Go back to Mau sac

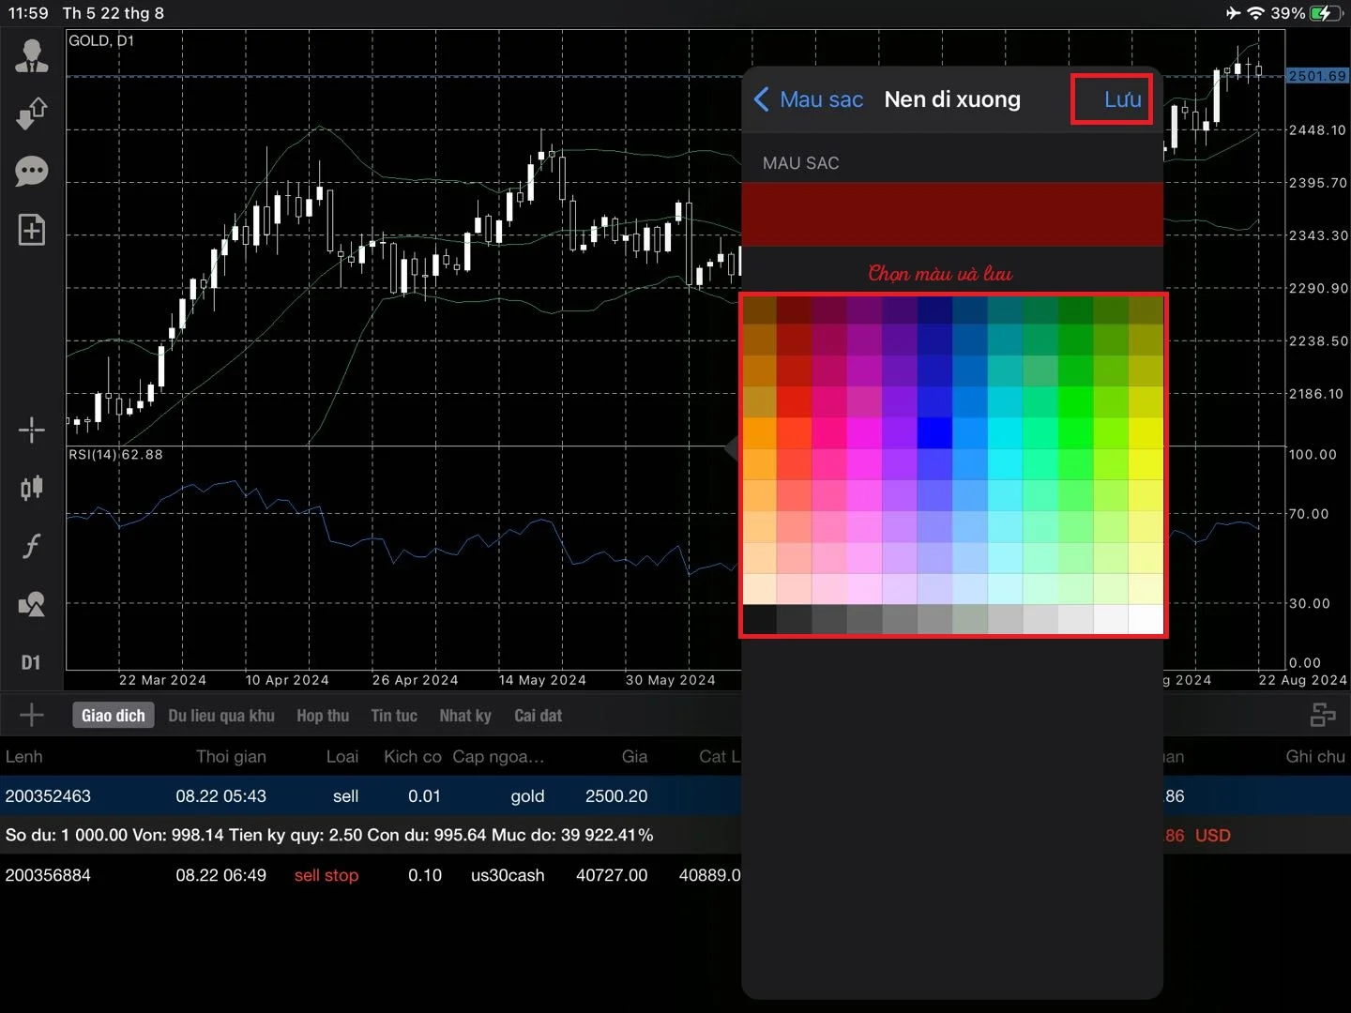coord(809,99)
